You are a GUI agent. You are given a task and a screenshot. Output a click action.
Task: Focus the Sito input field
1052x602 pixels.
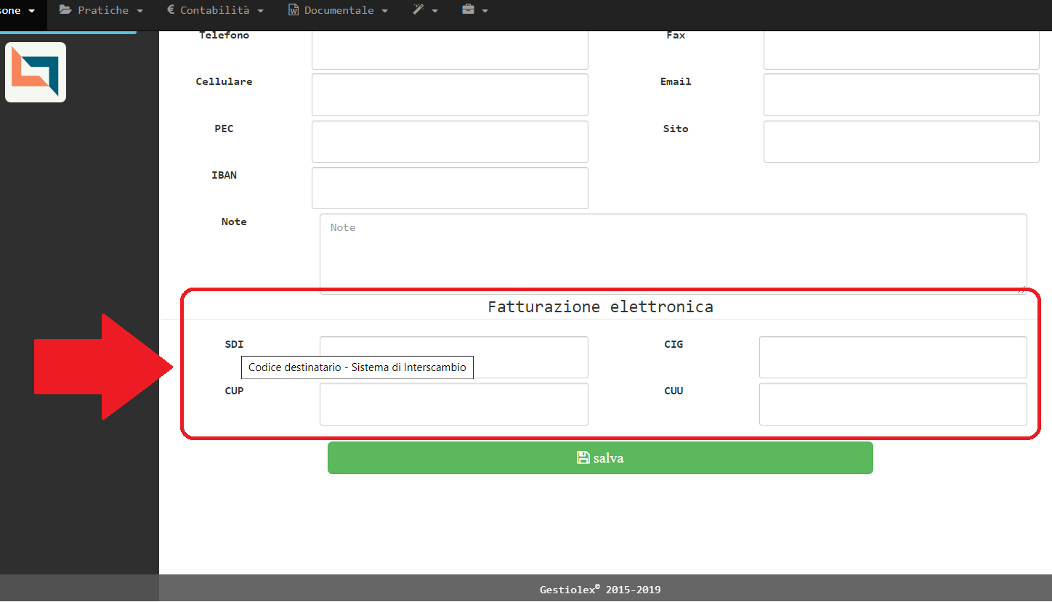pyautogui.click(x=902, y=142)
